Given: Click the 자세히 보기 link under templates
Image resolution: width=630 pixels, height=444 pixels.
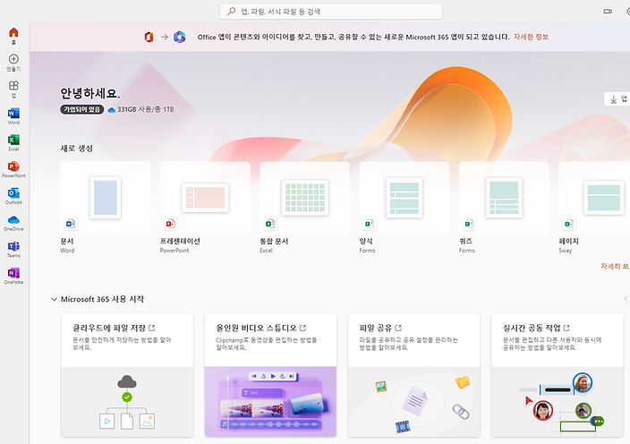Looking at the screenshot, I should click(615, 266).
